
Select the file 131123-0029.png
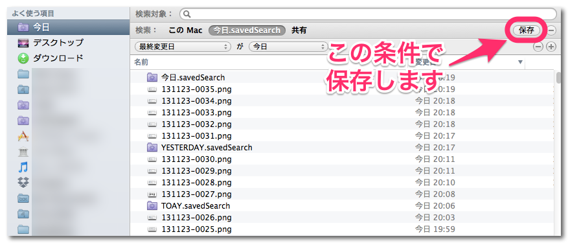[x=196, y=171]
